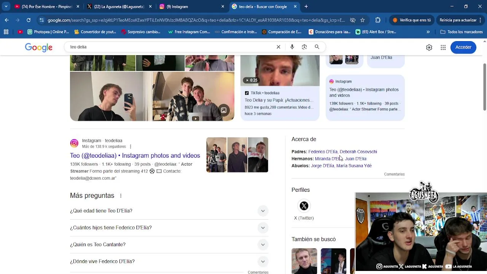The image size is (487, 274).
Task: Click the third-party cookies eye icon
Action: click(x=353, y=20)
